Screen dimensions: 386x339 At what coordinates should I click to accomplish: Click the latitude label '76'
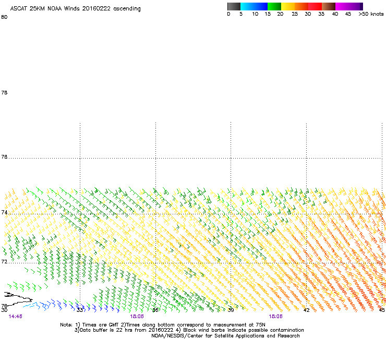(4, 157)
